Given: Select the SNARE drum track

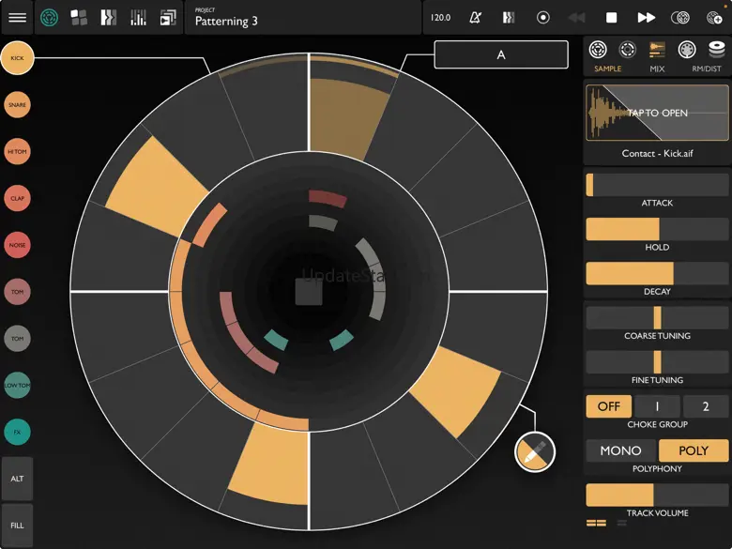Looking at the screenshot, I should (x=18, y=105).
